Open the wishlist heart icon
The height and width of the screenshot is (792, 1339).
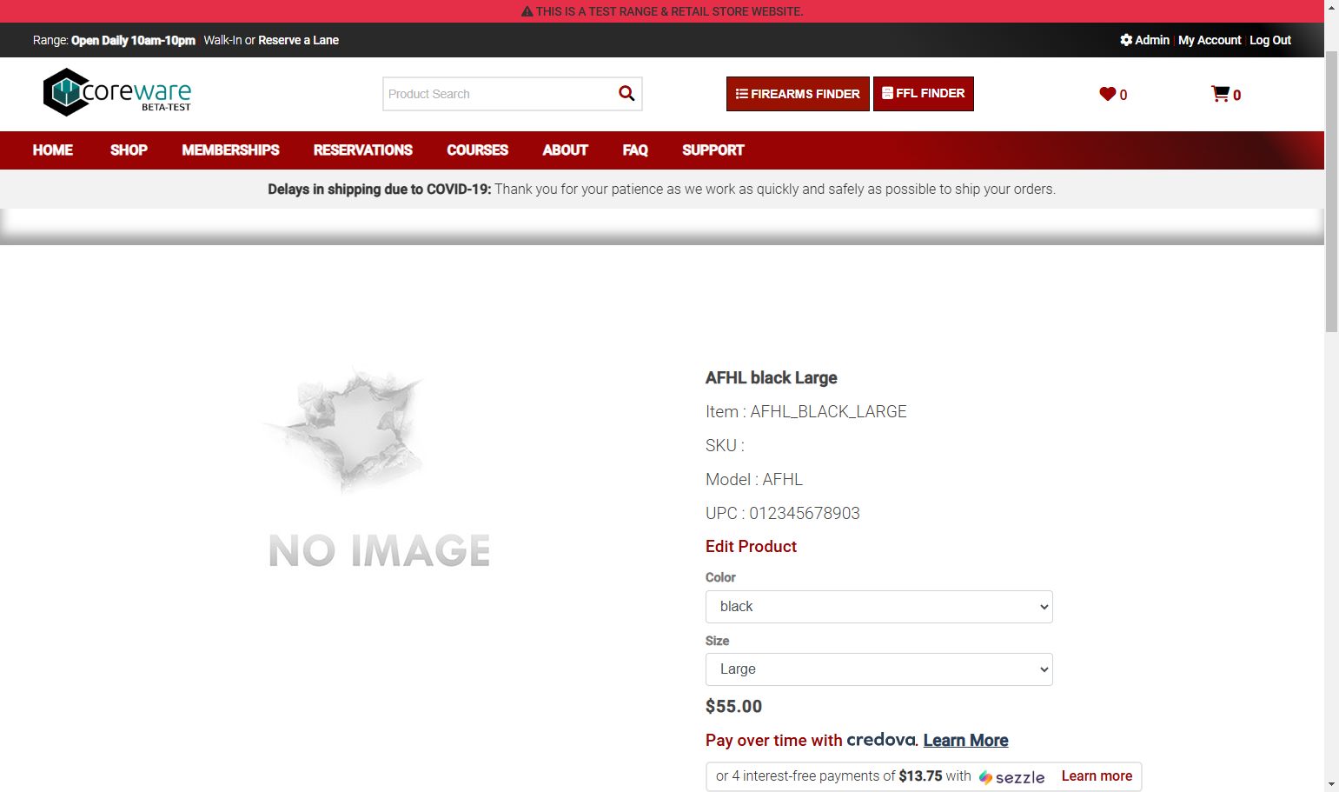click(x=1107, y=94)
